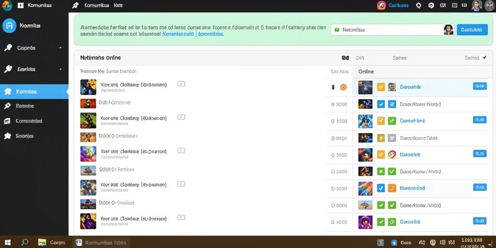
Task: Follow the blue link in the green banner
Action: [x=193, y=33]
